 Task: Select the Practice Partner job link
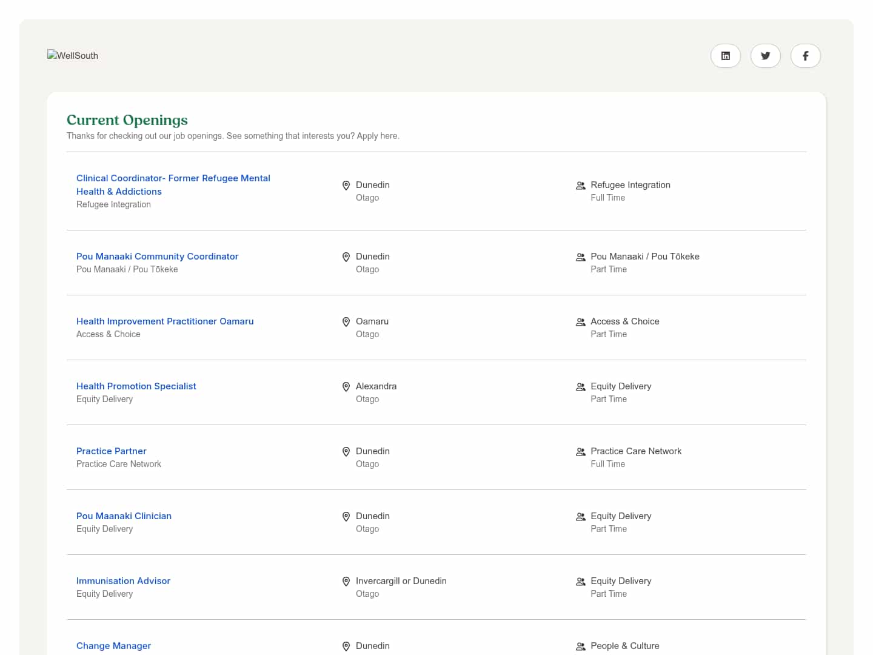coord(111,451)
